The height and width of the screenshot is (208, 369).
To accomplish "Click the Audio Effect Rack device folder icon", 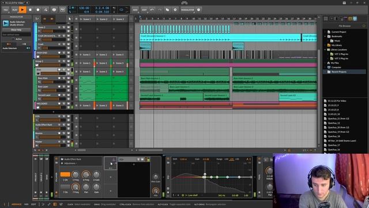I will [x=62, y=159].
